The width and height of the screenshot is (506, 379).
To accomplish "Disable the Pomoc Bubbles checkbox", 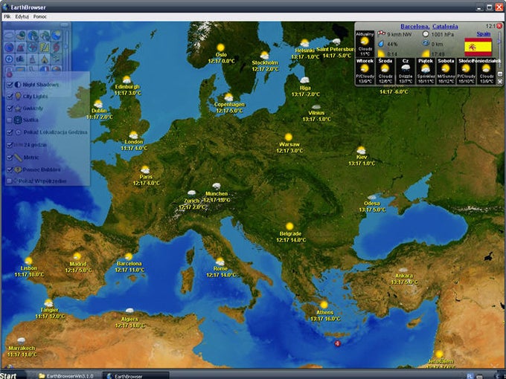I will point(10,169).
